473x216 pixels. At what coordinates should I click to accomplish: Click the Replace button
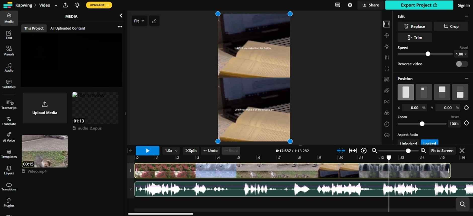[x=414, y=26]
